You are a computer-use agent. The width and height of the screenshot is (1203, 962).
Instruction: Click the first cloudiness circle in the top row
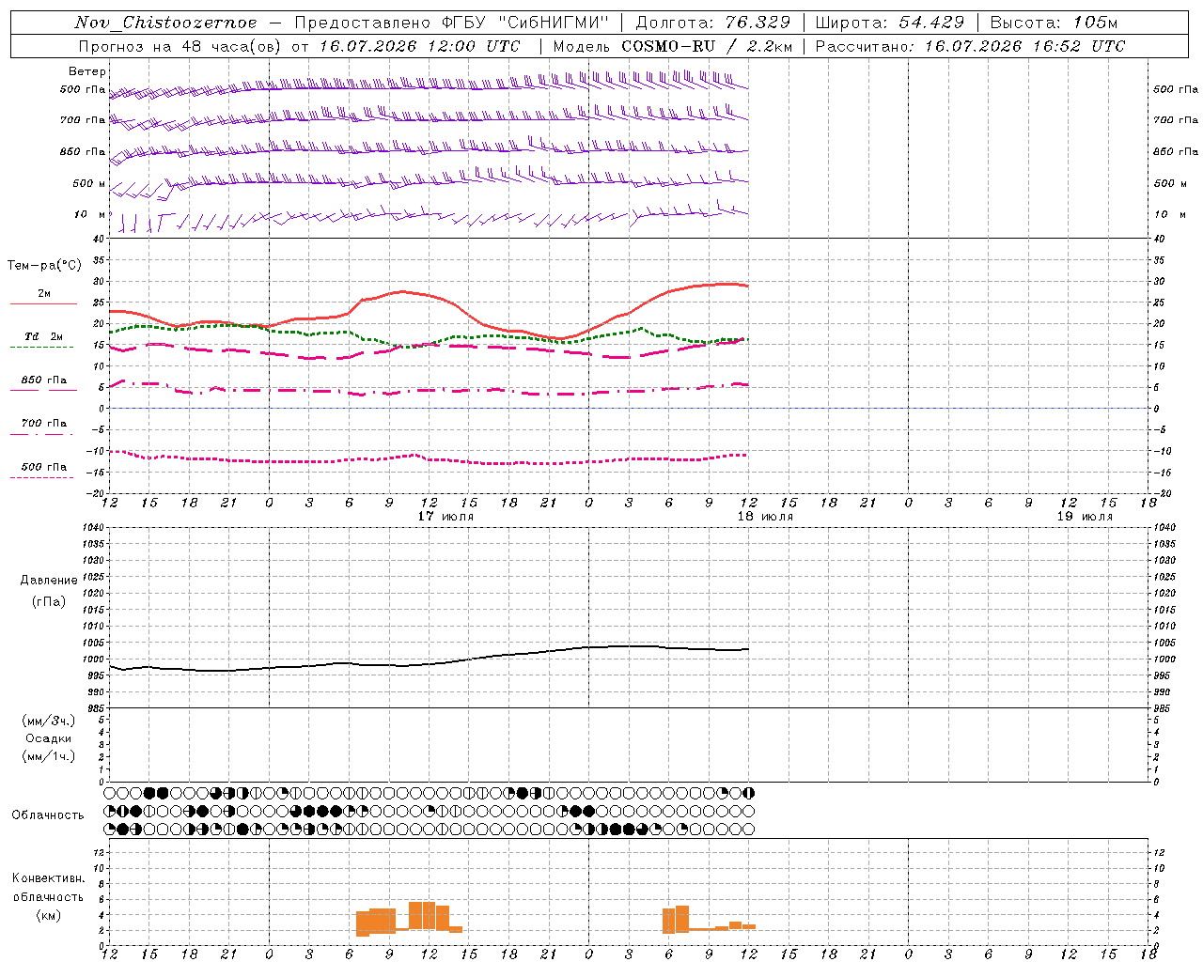[110, 793]
